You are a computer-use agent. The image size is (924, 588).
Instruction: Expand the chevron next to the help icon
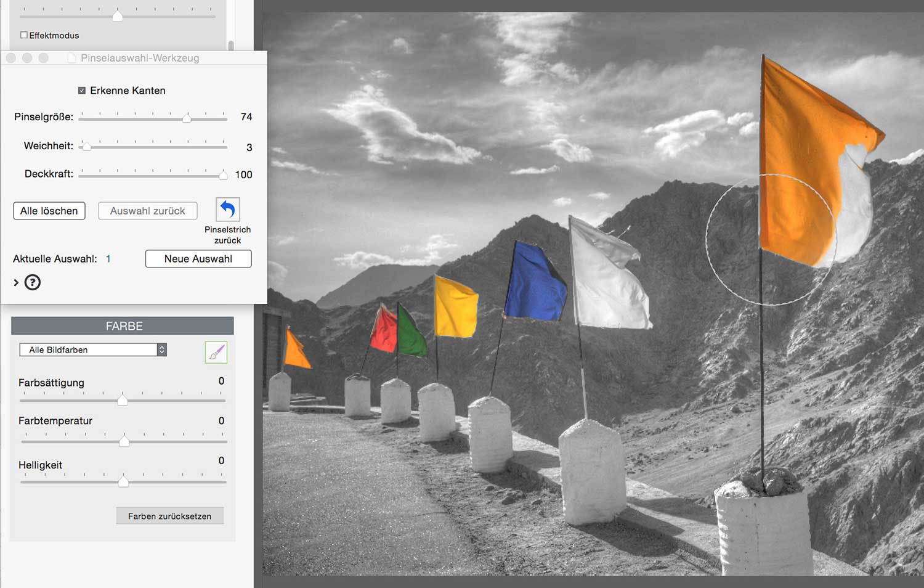[x=16, y=282]
